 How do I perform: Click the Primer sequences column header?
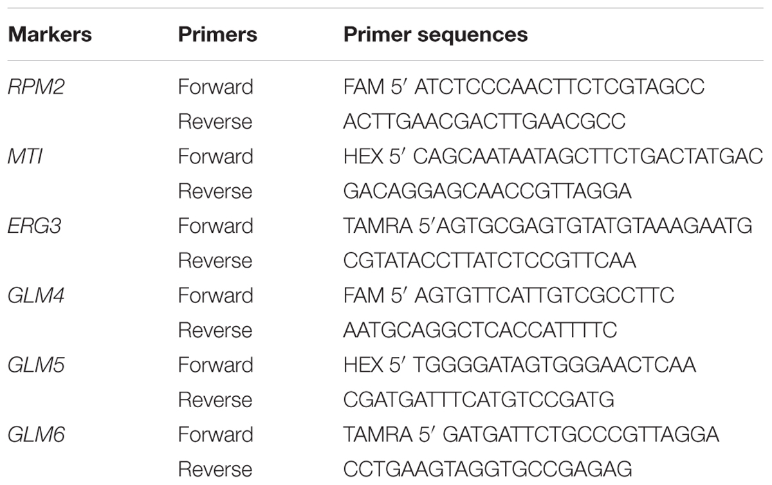point(436,35)
